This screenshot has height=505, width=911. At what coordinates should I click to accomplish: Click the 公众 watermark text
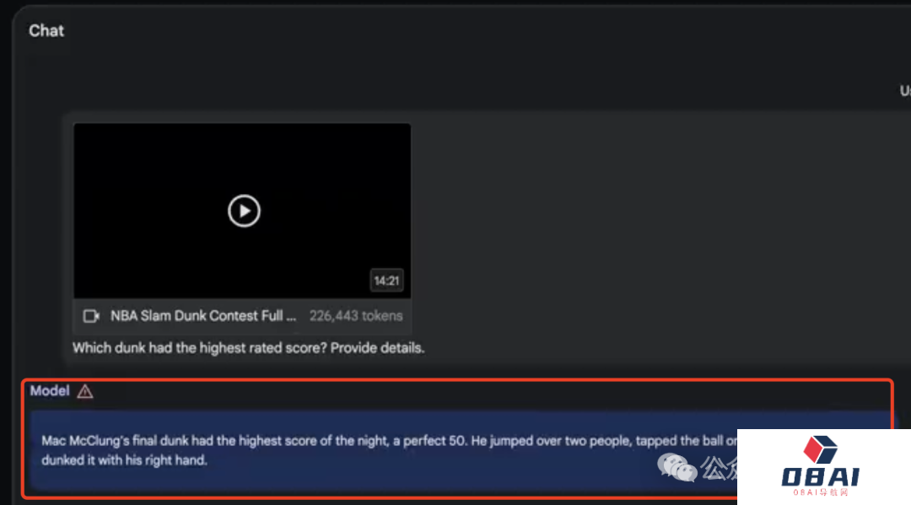(x=720, y=468)
